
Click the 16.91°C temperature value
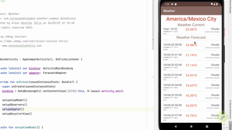tap(191, 75)
